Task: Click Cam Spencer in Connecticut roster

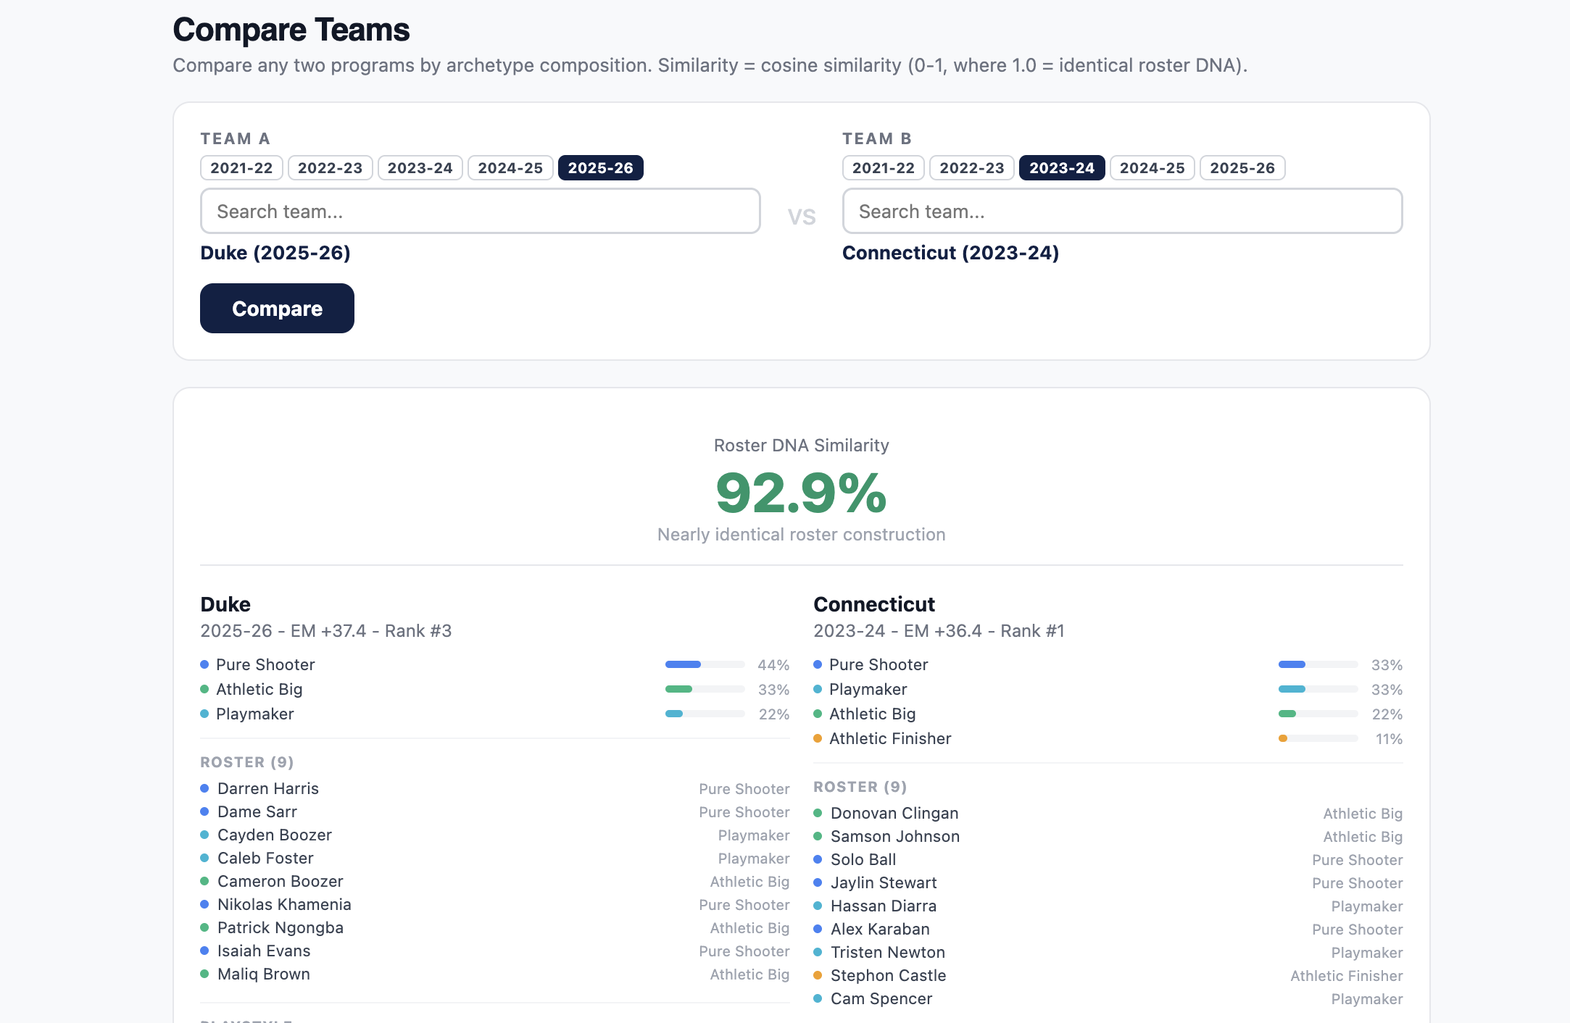Action: pyautogui.click(x=881, y=998)
